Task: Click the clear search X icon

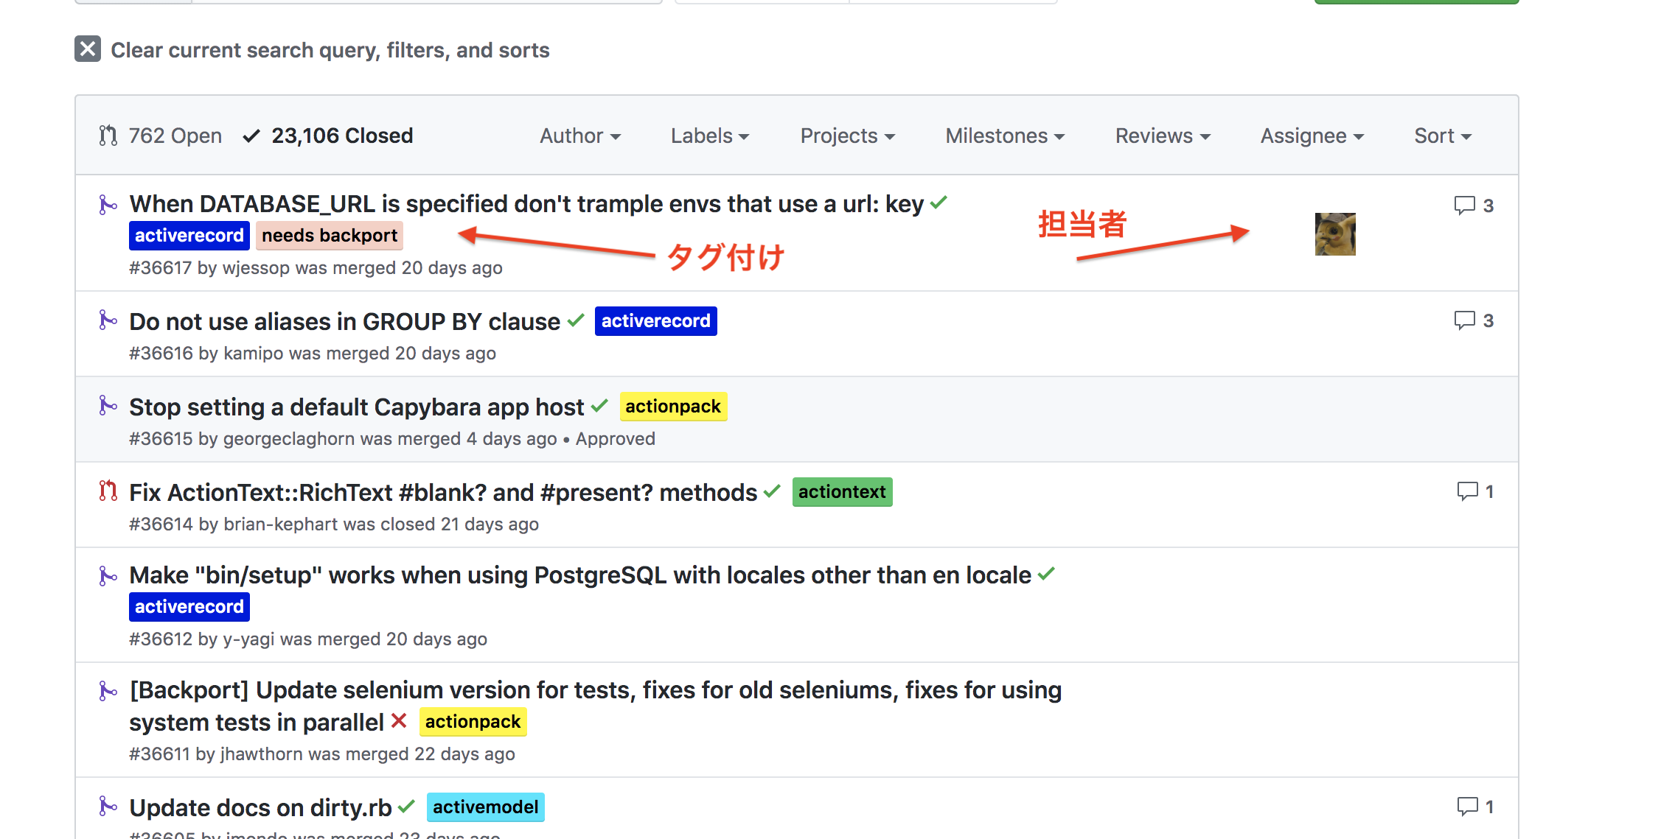Action: pyautogui.click(x=88, y=49)
